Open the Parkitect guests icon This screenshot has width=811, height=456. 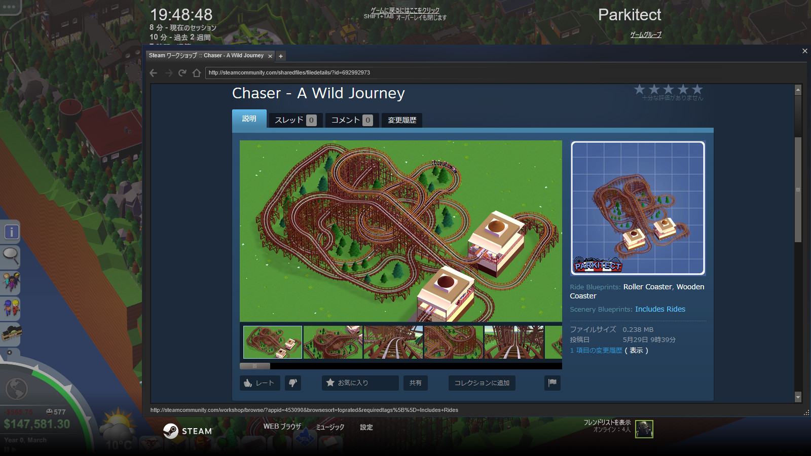(11, 282)
